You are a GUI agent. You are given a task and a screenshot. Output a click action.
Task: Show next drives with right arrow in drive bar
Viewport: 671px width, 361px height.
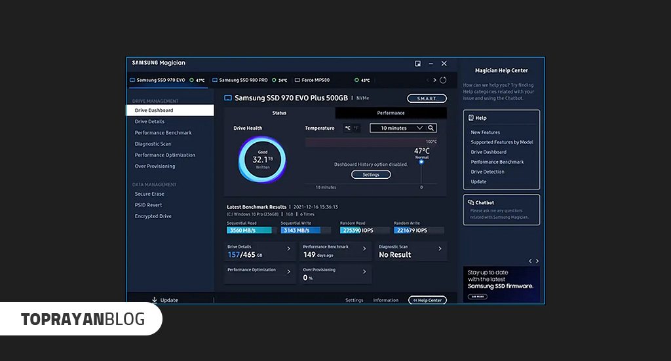435,80
